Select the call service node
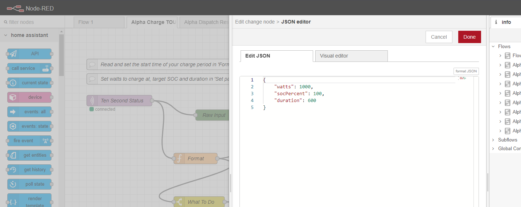This screenshot has width=521, height=207. pyautogui.click(x=29, y=68)
